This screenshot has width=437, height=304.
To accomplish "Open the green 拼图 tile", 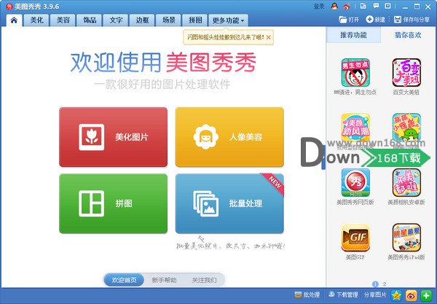I will point(113,203).
